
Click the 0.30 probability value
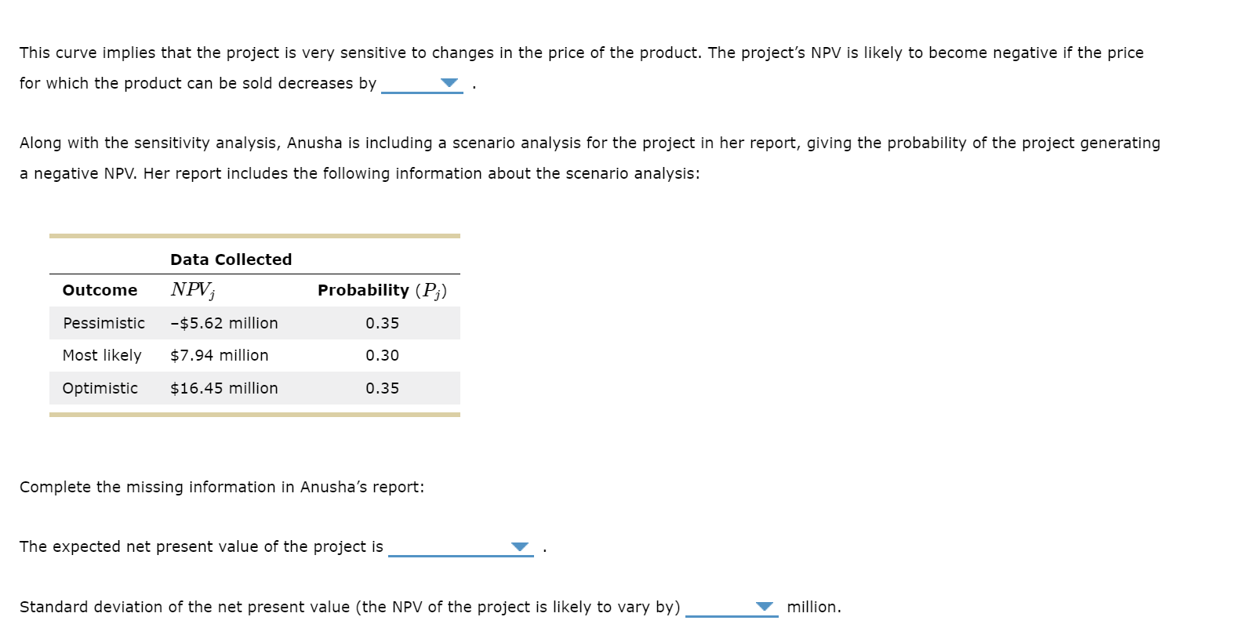pos(382,354)
